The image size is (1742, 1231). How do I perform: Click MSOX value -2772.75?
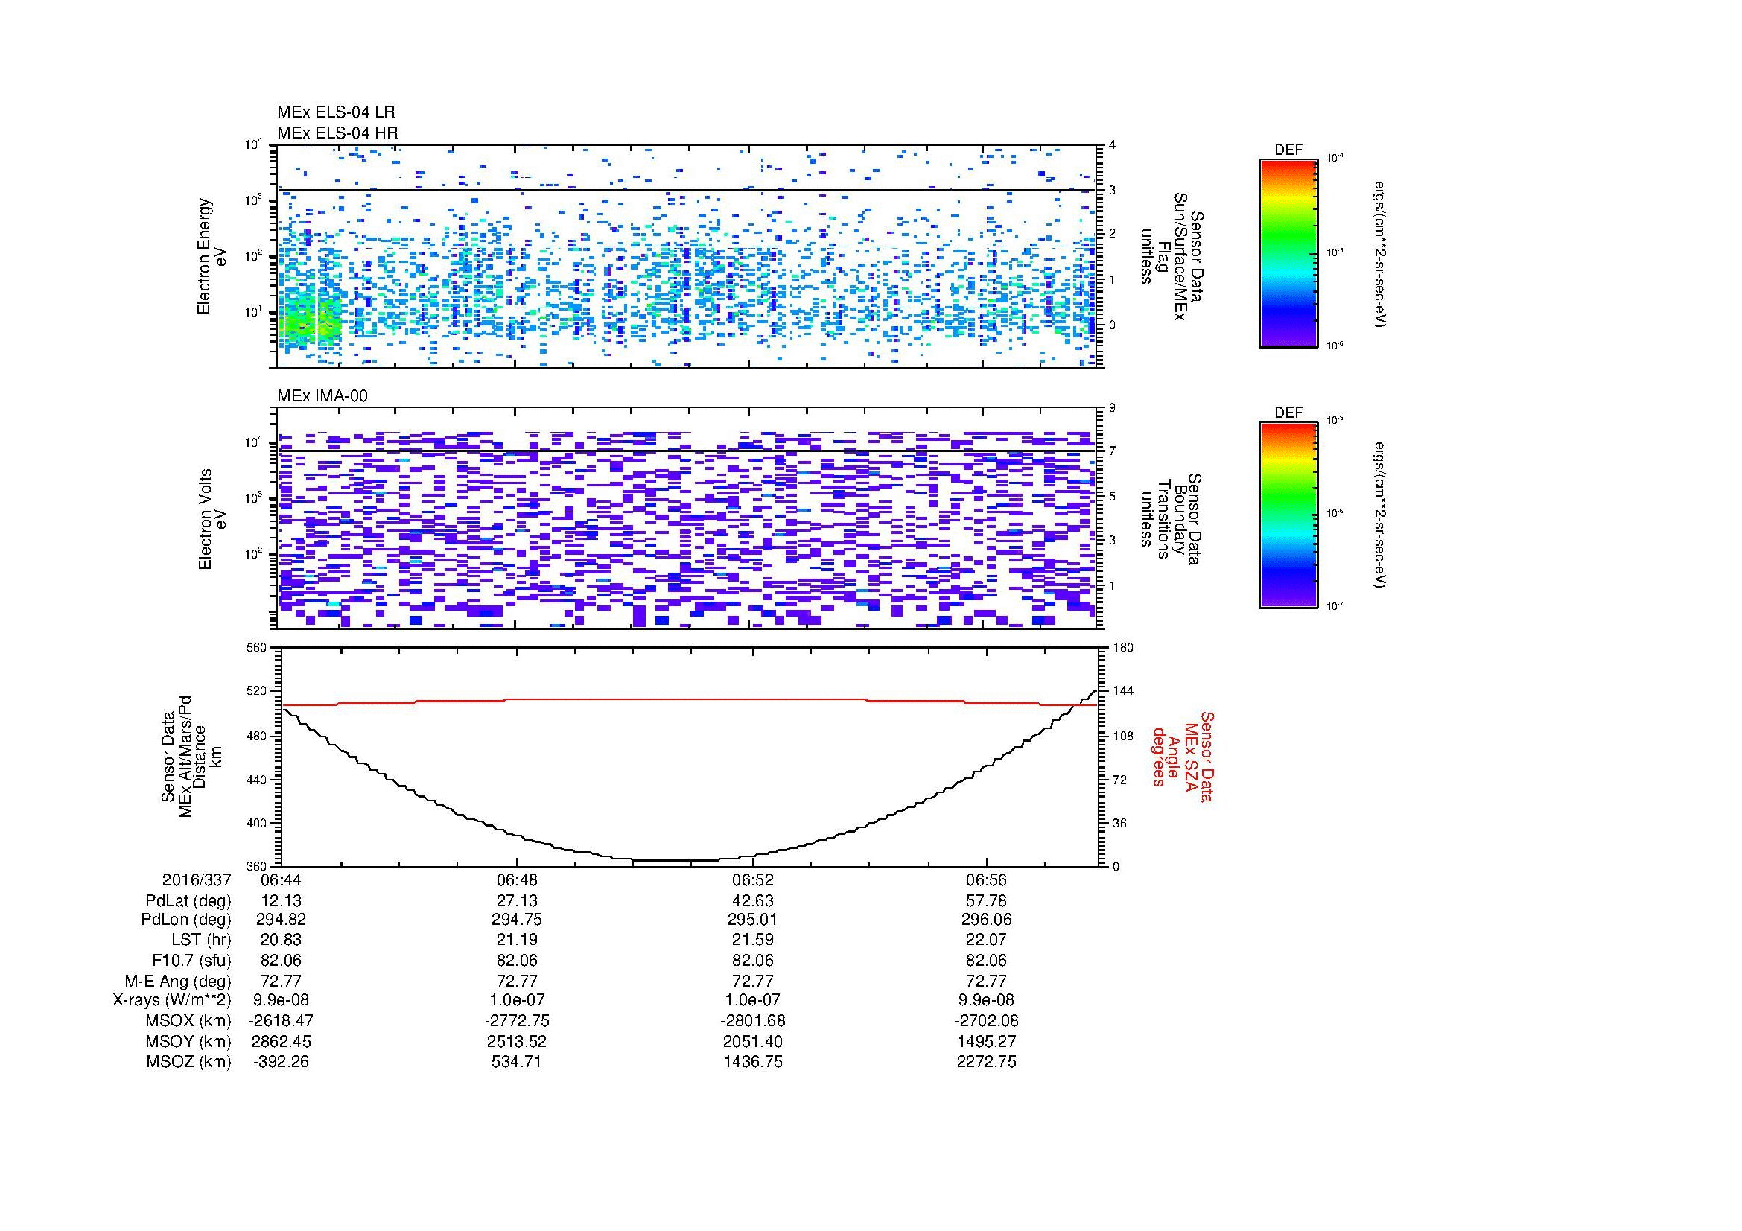coord(517,1021)
